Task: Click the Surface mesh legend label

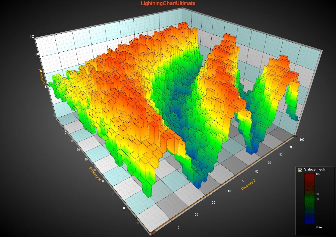Action: point(314,170)
